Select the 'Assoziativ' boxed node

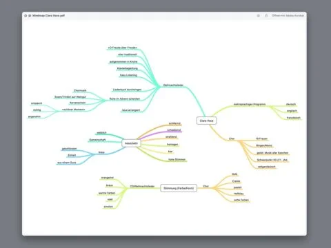click(131, 143)
